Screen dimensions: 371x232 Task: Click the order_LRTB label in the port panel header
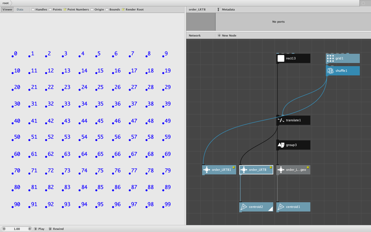[x=197, y=10]
